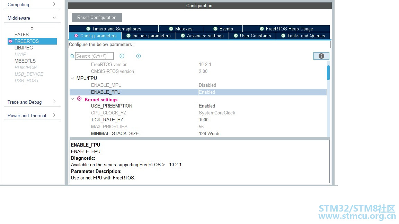Click MINIMAL_STACK_SIZE value 128 Words
Image resolution: width=399 pixels, height=224 pixels.
click(210, 133)
